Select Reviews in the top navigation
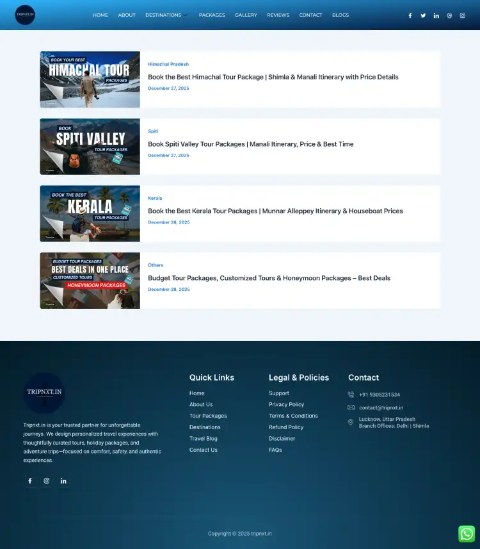This screenshot has height=549, width=480. [278, 15]
